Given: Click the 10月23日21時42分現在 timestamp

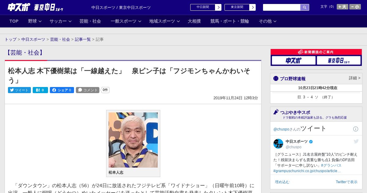Looking at the screenshot, I should tap(318, 88).
